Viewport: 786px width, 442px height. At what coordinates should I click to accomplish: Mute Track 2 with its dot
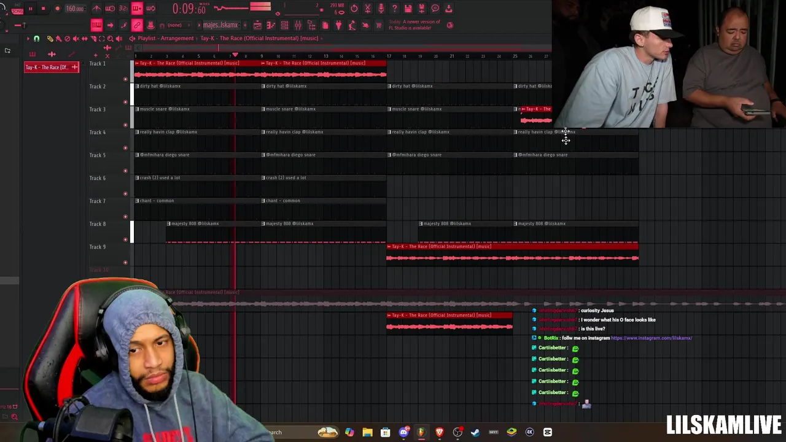[x=125, y=102]
